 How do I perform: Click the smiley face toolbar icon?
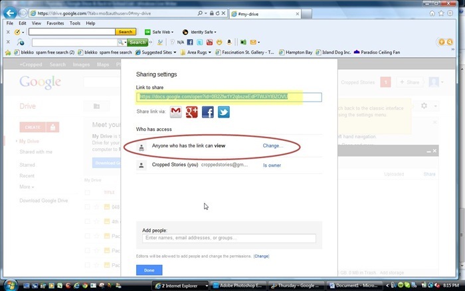pyautogui.click(x=219, y=42)
